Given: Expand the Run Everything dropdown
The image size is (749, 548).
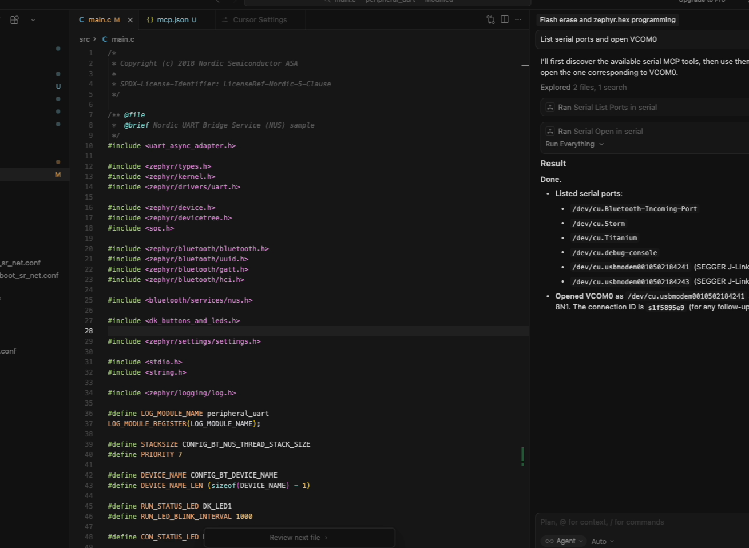Looking at the screenshot, I should [574, 144].
